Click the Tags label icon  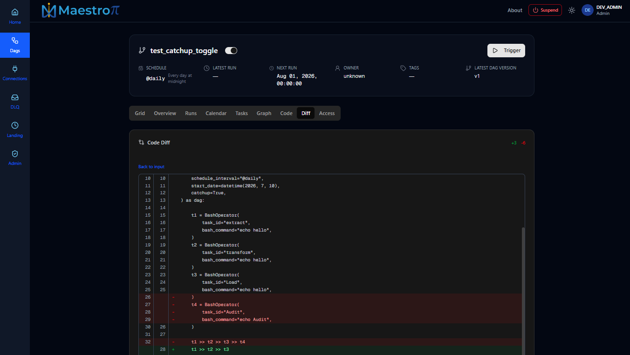tap(403, 68)
